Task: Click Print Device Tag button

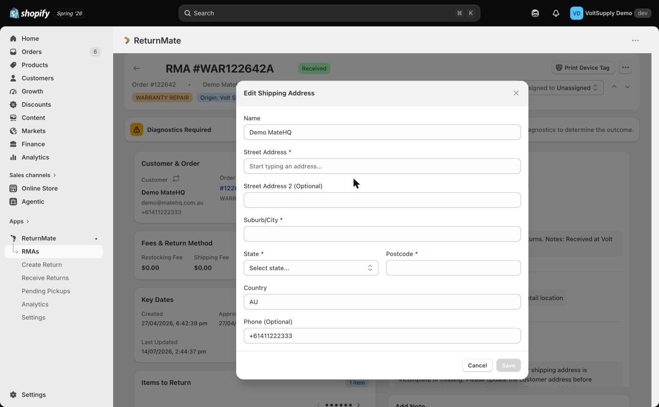Action: tap(583, 68)
